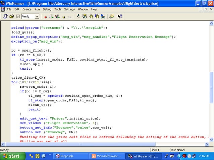Click the first quick launch icon on taskbar
This screenshot has height=160, width=214.
click(x=31, y=156)
